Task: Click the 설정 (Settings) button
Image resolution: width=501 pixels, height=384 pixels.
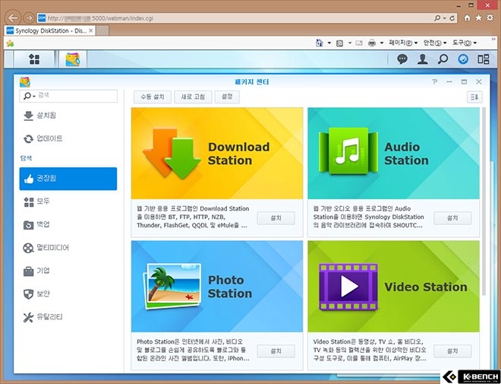Action: [227, 97]
